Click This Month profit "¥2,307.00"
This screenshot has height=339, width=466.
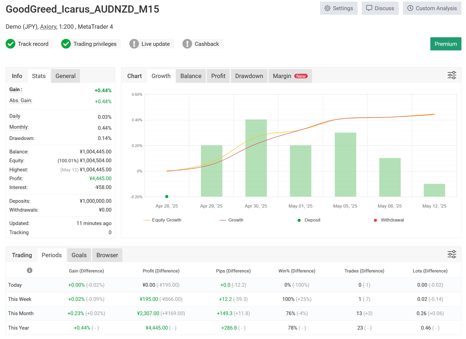point(148,314)
